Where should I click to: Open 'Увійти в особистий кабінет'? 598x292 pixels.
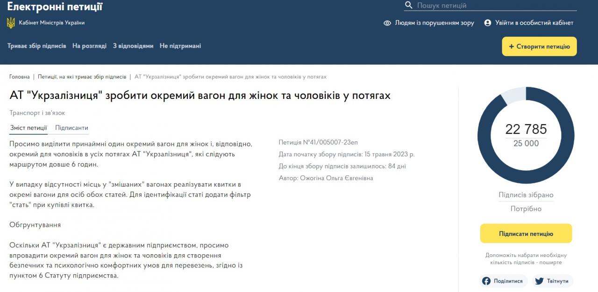coord(534,23)
